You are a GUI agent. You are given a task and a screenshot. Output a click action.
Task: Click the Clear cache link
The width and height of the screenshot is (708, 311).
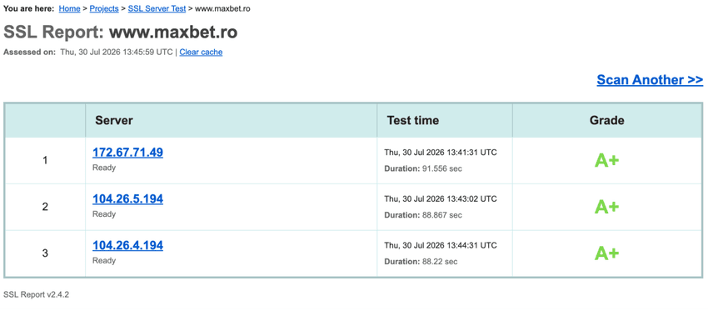201,52
